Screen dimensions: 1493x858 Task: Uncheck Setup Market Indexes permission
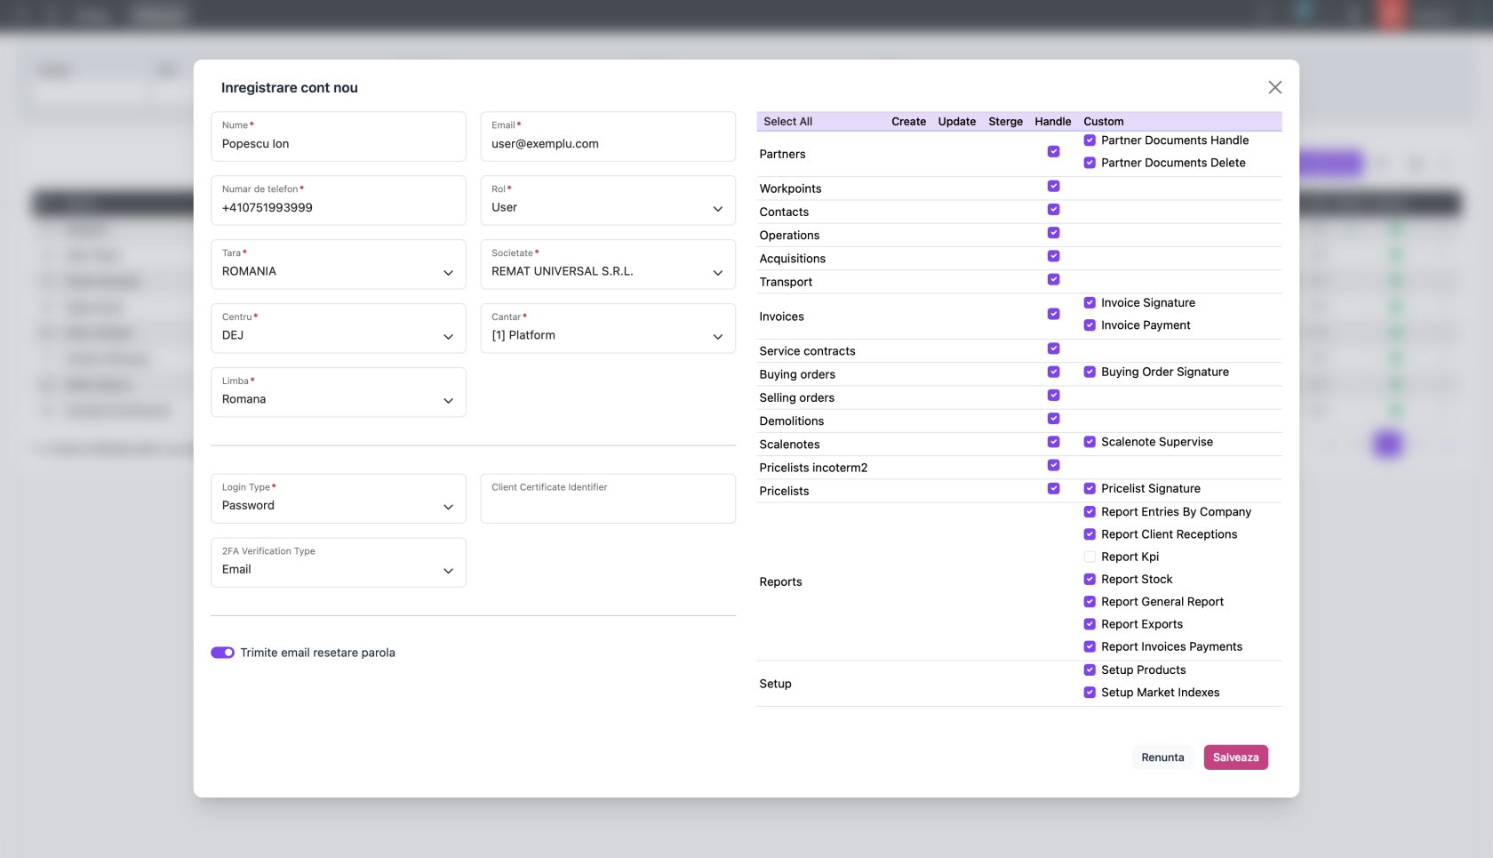point(1090,693)
